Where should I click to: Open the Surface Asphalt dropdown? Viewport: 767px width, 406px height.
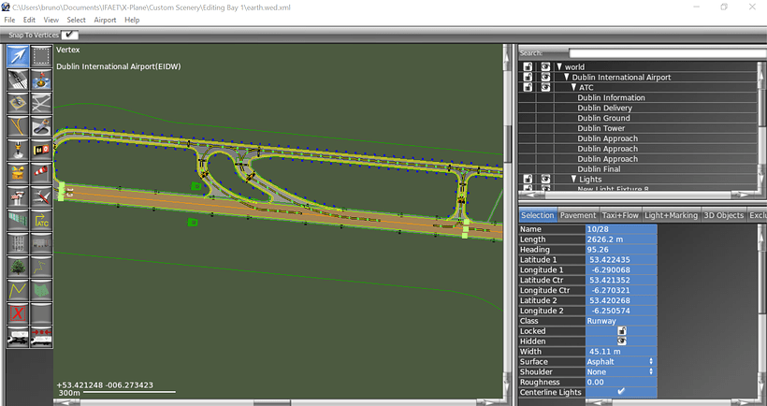coord(621,361)
